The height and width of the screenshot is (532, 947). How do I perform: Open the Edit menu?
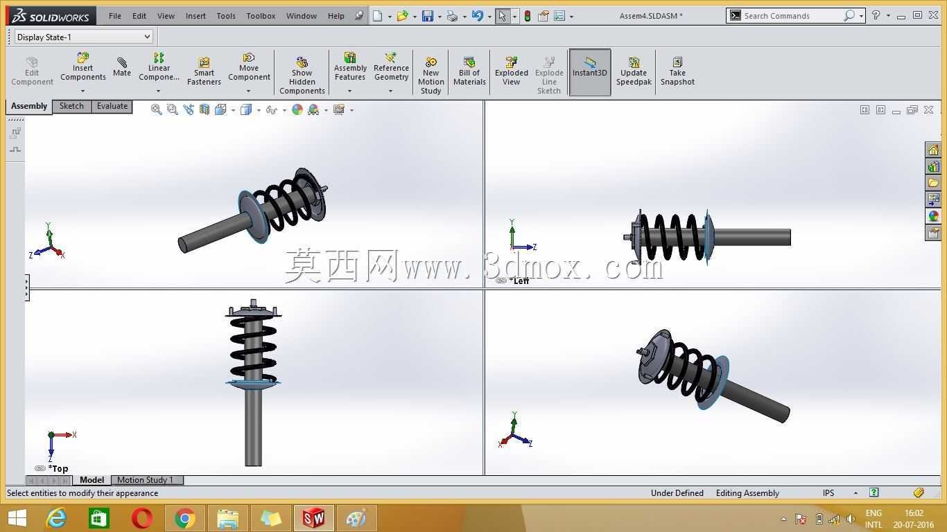(x=139, y=16)
